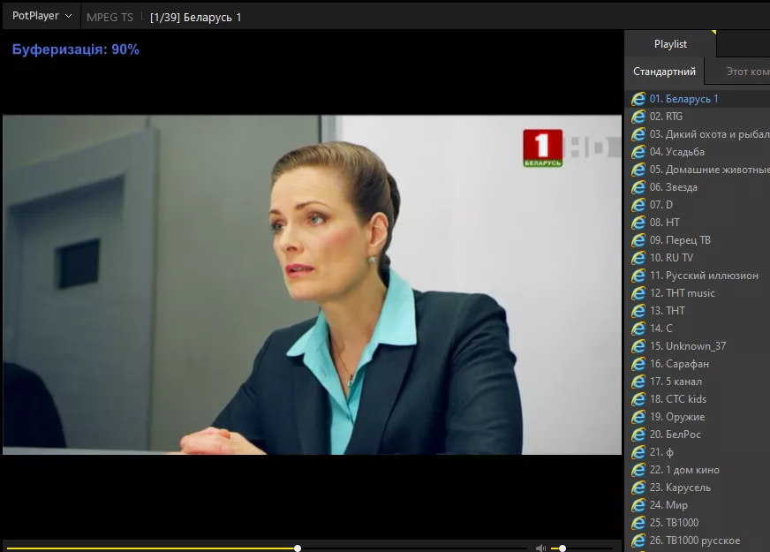Click the icon beside 21. ф

(638, 453)
